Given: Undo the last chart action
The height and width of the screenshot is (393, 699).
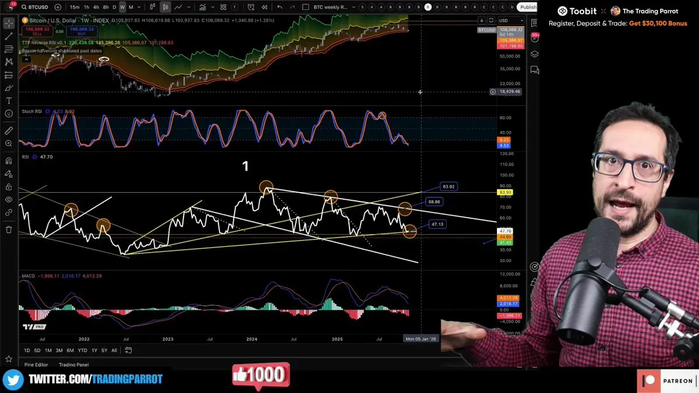Looking at the screenshot, I should 280,7.
